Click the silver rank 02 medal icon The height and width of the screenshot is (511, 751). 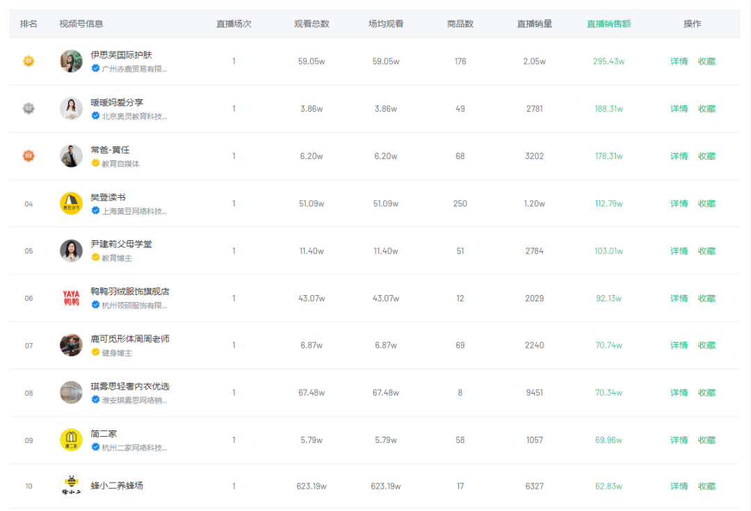[x=29, y=108]
